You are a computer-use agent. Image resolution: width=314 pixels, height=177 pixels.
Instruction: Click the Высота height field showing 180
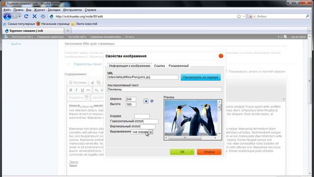click(x=131, y=104)
